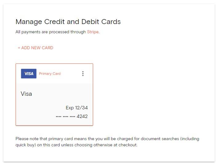
Task: Click the plus sign before ADD NEW CARD
Action: click(x=19, y=48)
